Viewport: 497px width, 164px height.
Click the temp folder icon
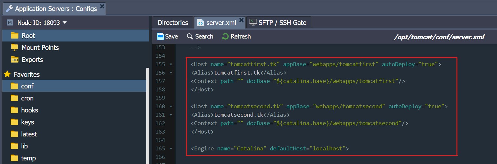pos(14,158)
